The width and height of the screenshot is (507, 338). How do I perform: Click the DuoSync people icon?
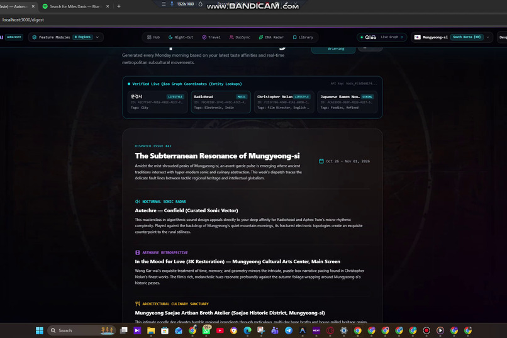coord(231,37)
